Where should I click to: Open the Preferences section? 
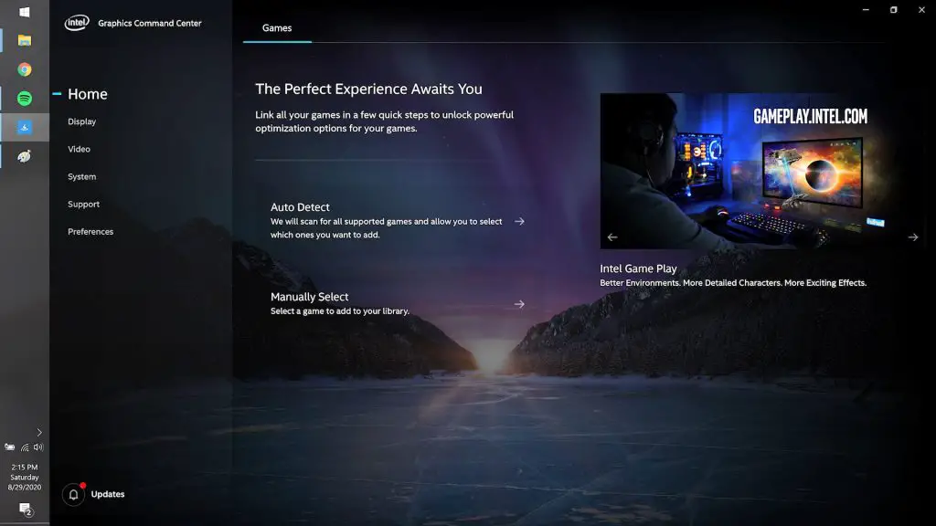pyautogui.click(x=90, y=231)
